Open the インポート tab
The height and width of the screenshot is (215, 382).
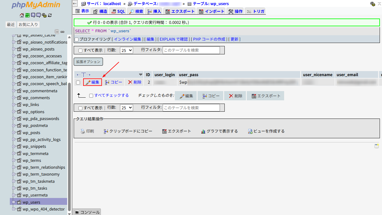point(212,11)
